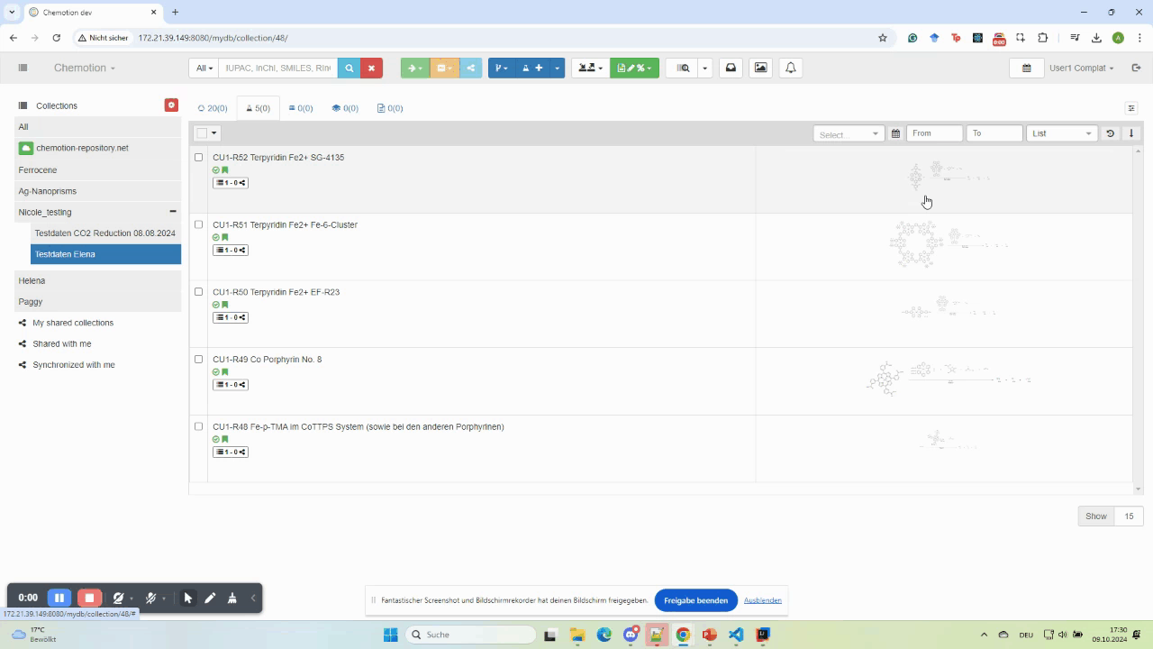Check the CU1-R49 Co Porphyrin checkbox
This screenshot has height=649, width=1153.
pos(199,359)
